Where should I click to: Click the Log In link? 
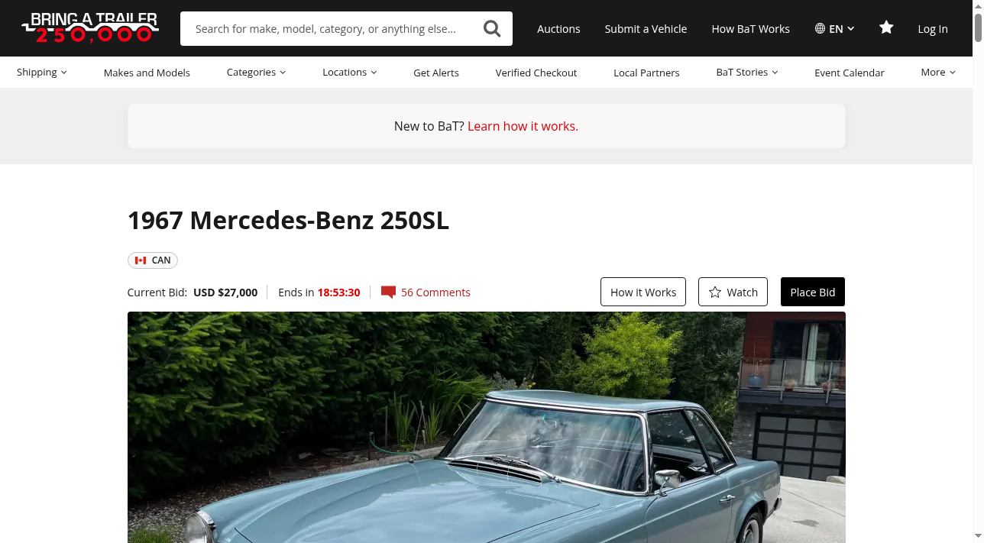click(x=932, y=28)
